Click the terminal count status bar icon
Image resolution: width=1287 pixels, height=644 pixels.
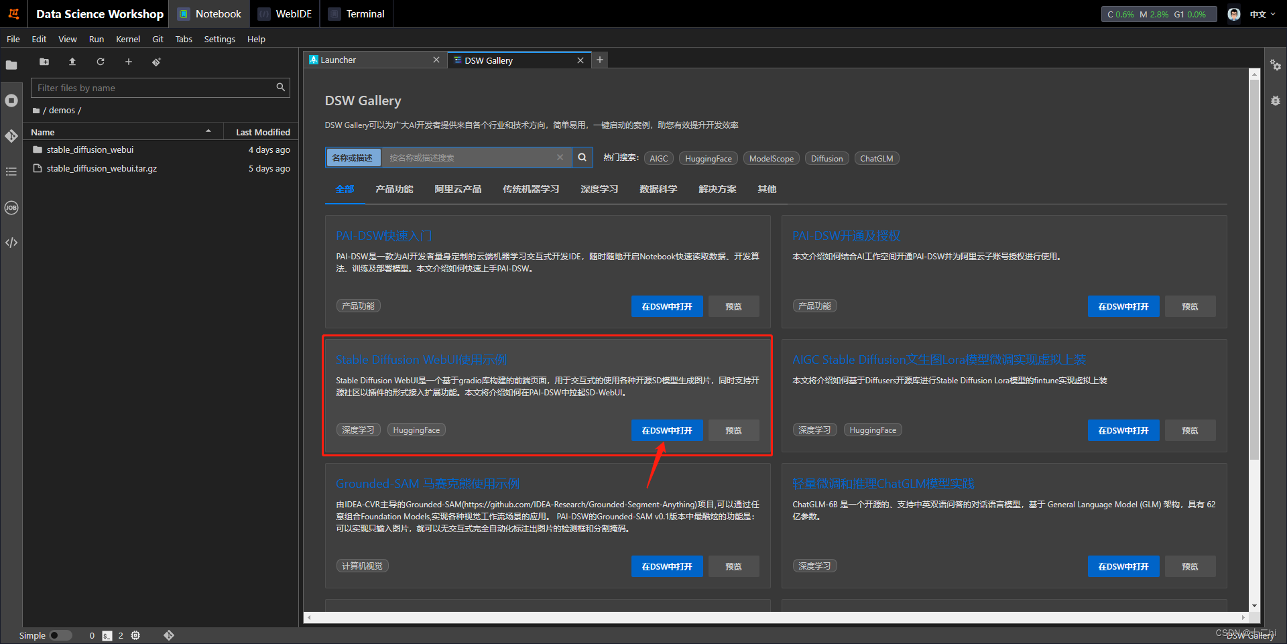coord(107,635)
